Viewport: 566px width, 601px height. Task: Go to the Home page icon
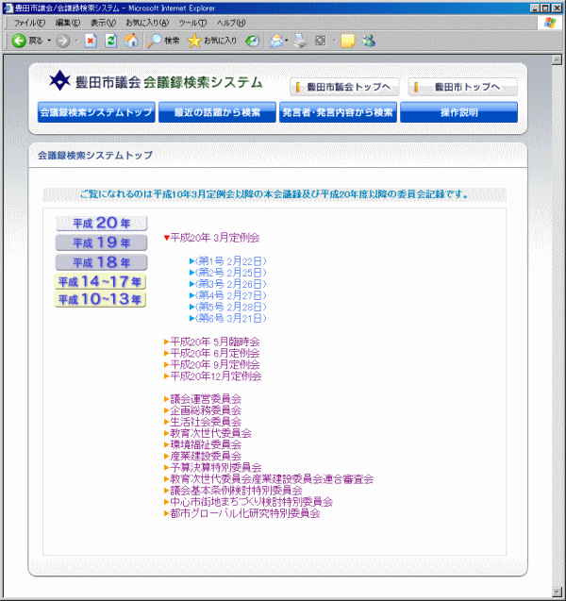(131, 41)
